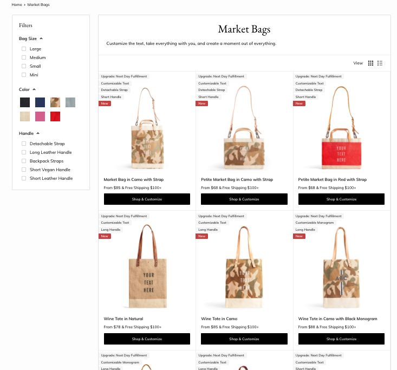Open Market Bag in Camo product image
Image resolution: width=397 pixels, height=370 pixels.
147,128
